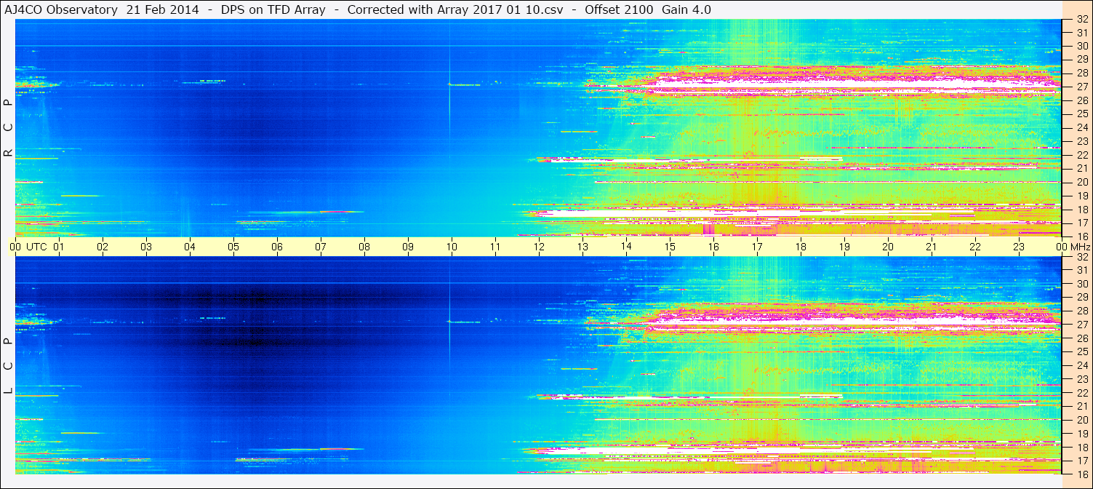The height and width of the screenshot is (489, 1093).
Task: Select the 11 hour mark on time axis
Action: 495,247
